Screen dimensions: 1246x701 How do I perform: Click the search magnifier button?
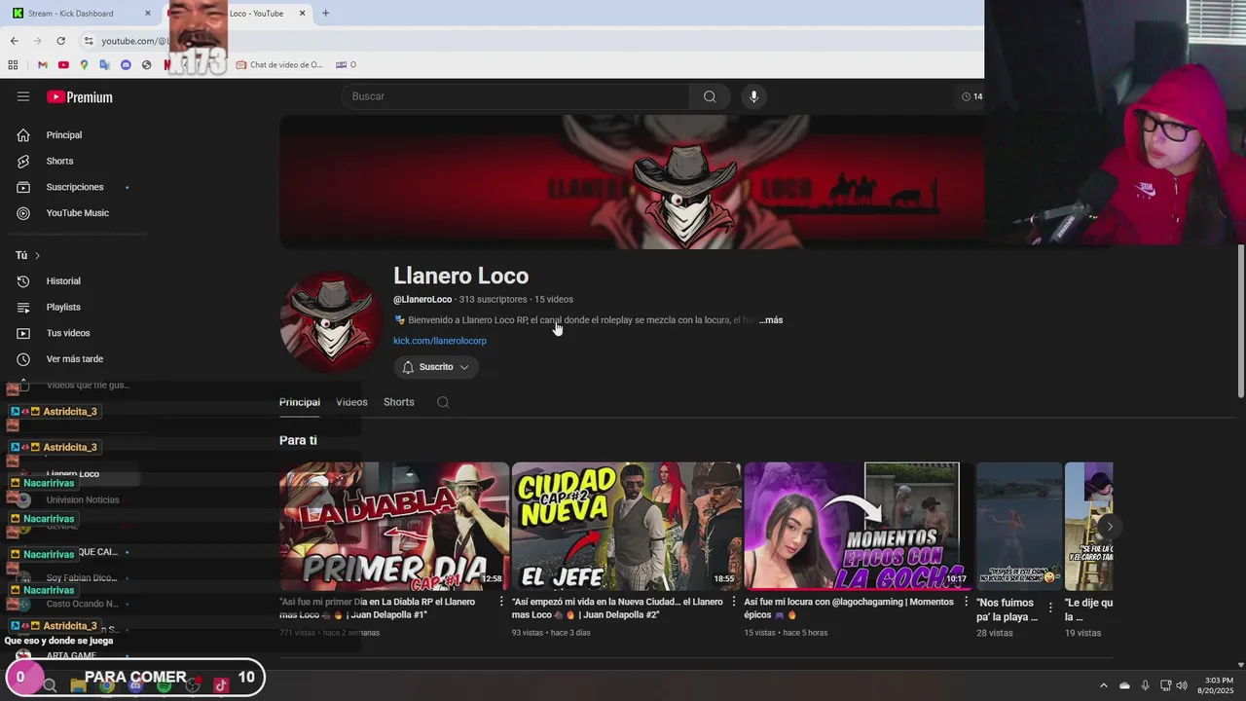[x=710, y=96]
